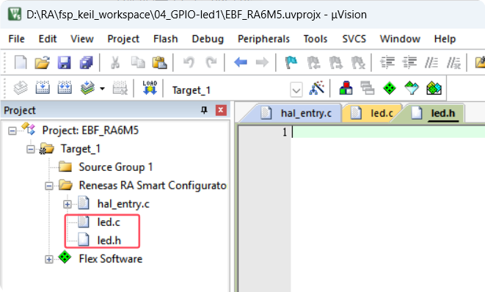Click the Unindent selection icon
Viewport: 485px width, 292px height.
409,62
